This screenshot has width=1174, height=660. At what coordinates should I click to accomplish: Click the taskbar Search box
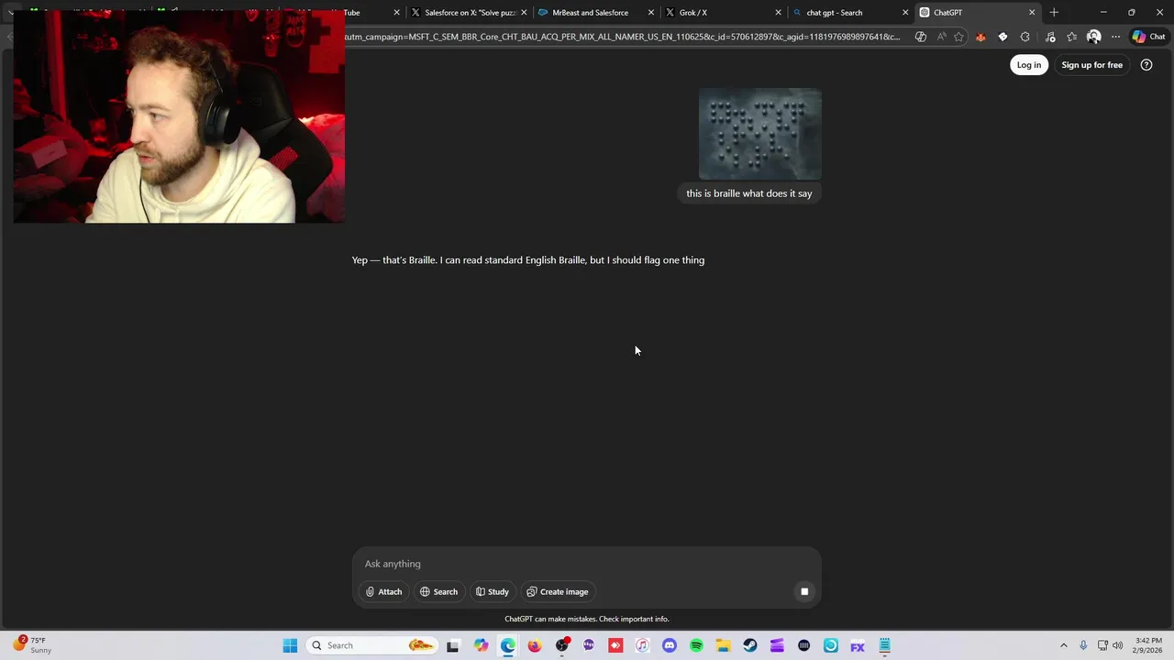coord(371,645)
